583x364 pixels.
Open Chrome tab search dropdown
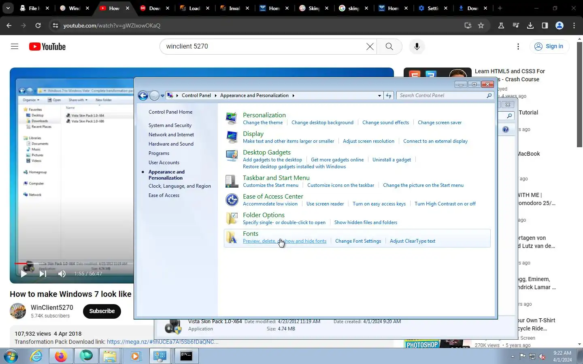point(8,8)
